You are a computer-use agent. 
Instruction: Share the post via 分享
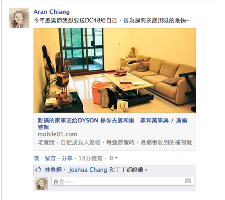tap(67, 158)
